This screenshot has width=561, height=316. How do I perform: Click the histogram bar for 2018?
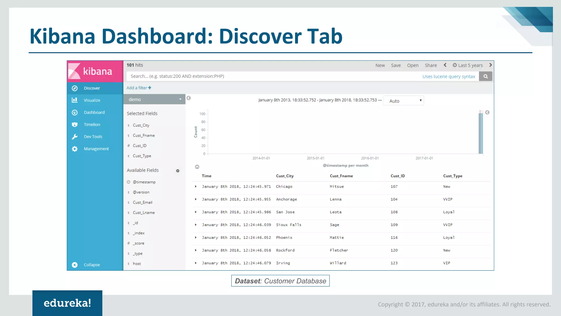(x=480, y=134)
